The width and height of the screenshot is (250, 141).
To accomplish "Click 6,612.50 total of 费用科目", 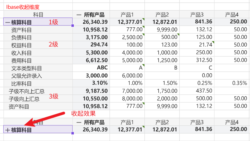I will coord(97,60).
